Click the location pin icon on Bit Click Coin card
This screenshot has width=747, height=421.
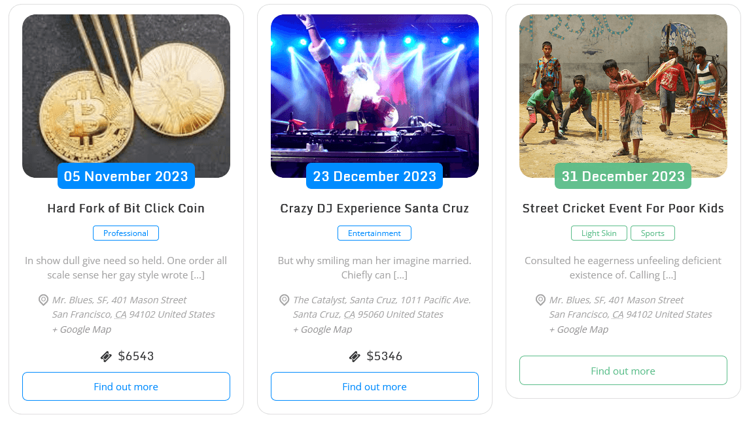click(x=44, y=300)
